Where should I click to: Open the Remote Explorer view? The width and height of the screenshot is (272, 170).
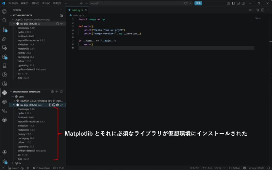(x=4, y=48)
